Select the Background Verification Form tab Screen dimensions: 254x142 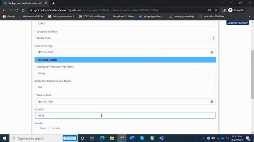coord(25,3)
